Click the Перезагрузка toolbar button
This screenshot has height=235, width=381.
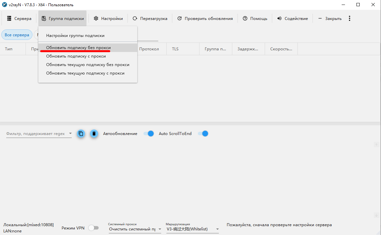(150, 18)
